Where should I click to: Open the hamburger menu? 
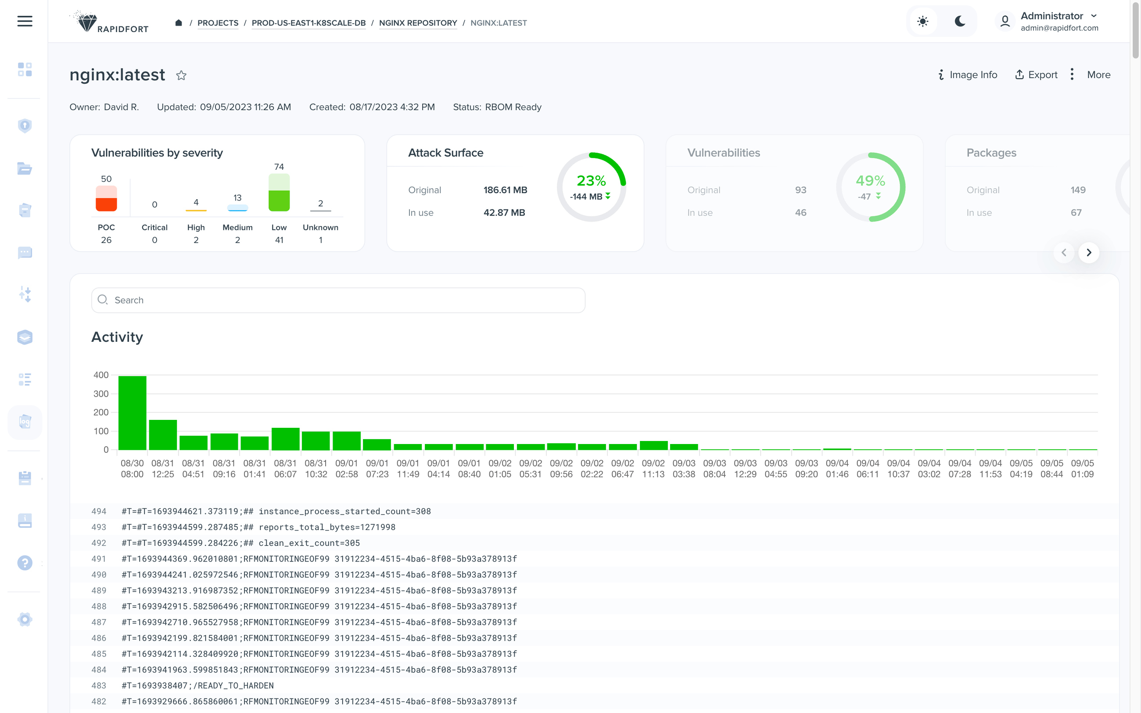[x=25, y=21]
